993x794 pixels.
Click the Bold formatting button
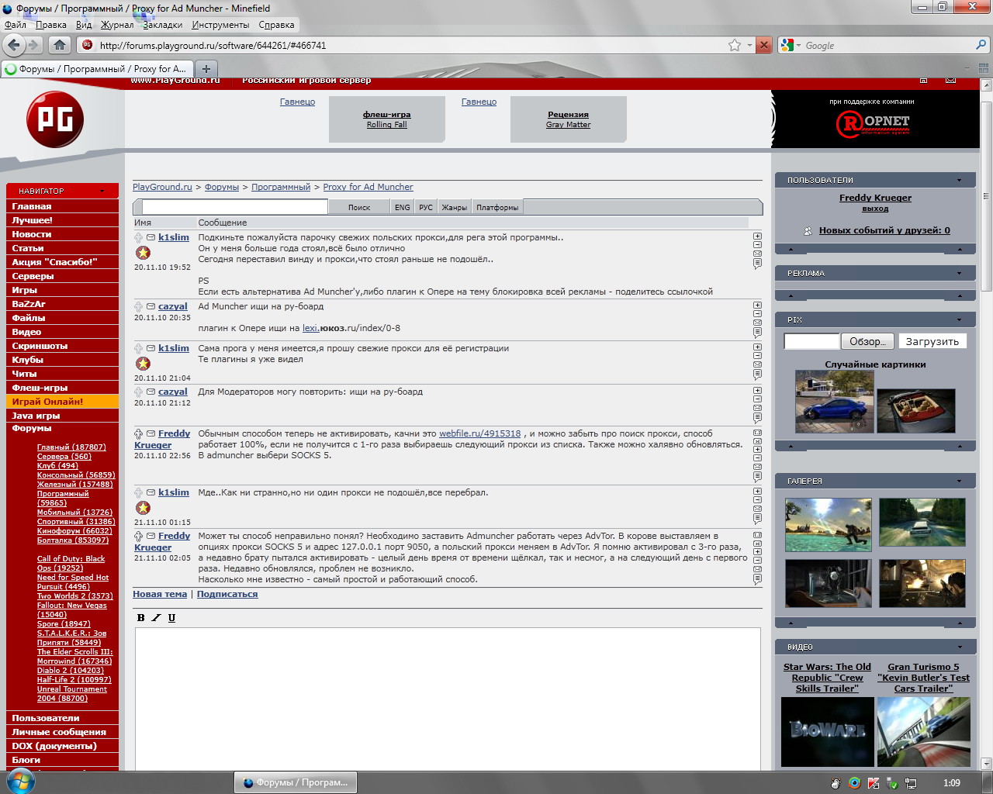tap(140, 618)
